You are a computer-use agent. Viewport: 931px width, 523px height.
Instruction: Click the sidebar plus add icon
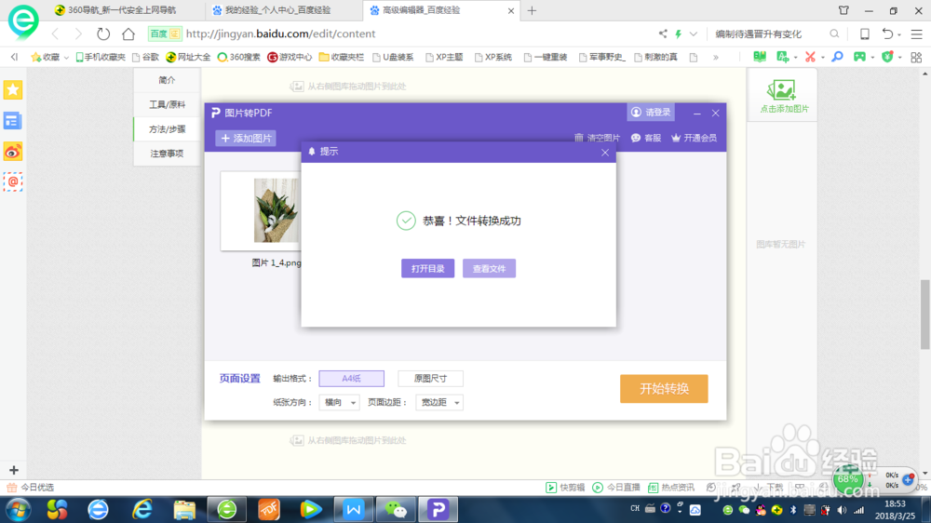pyautogui.click(x=14, y=470)
